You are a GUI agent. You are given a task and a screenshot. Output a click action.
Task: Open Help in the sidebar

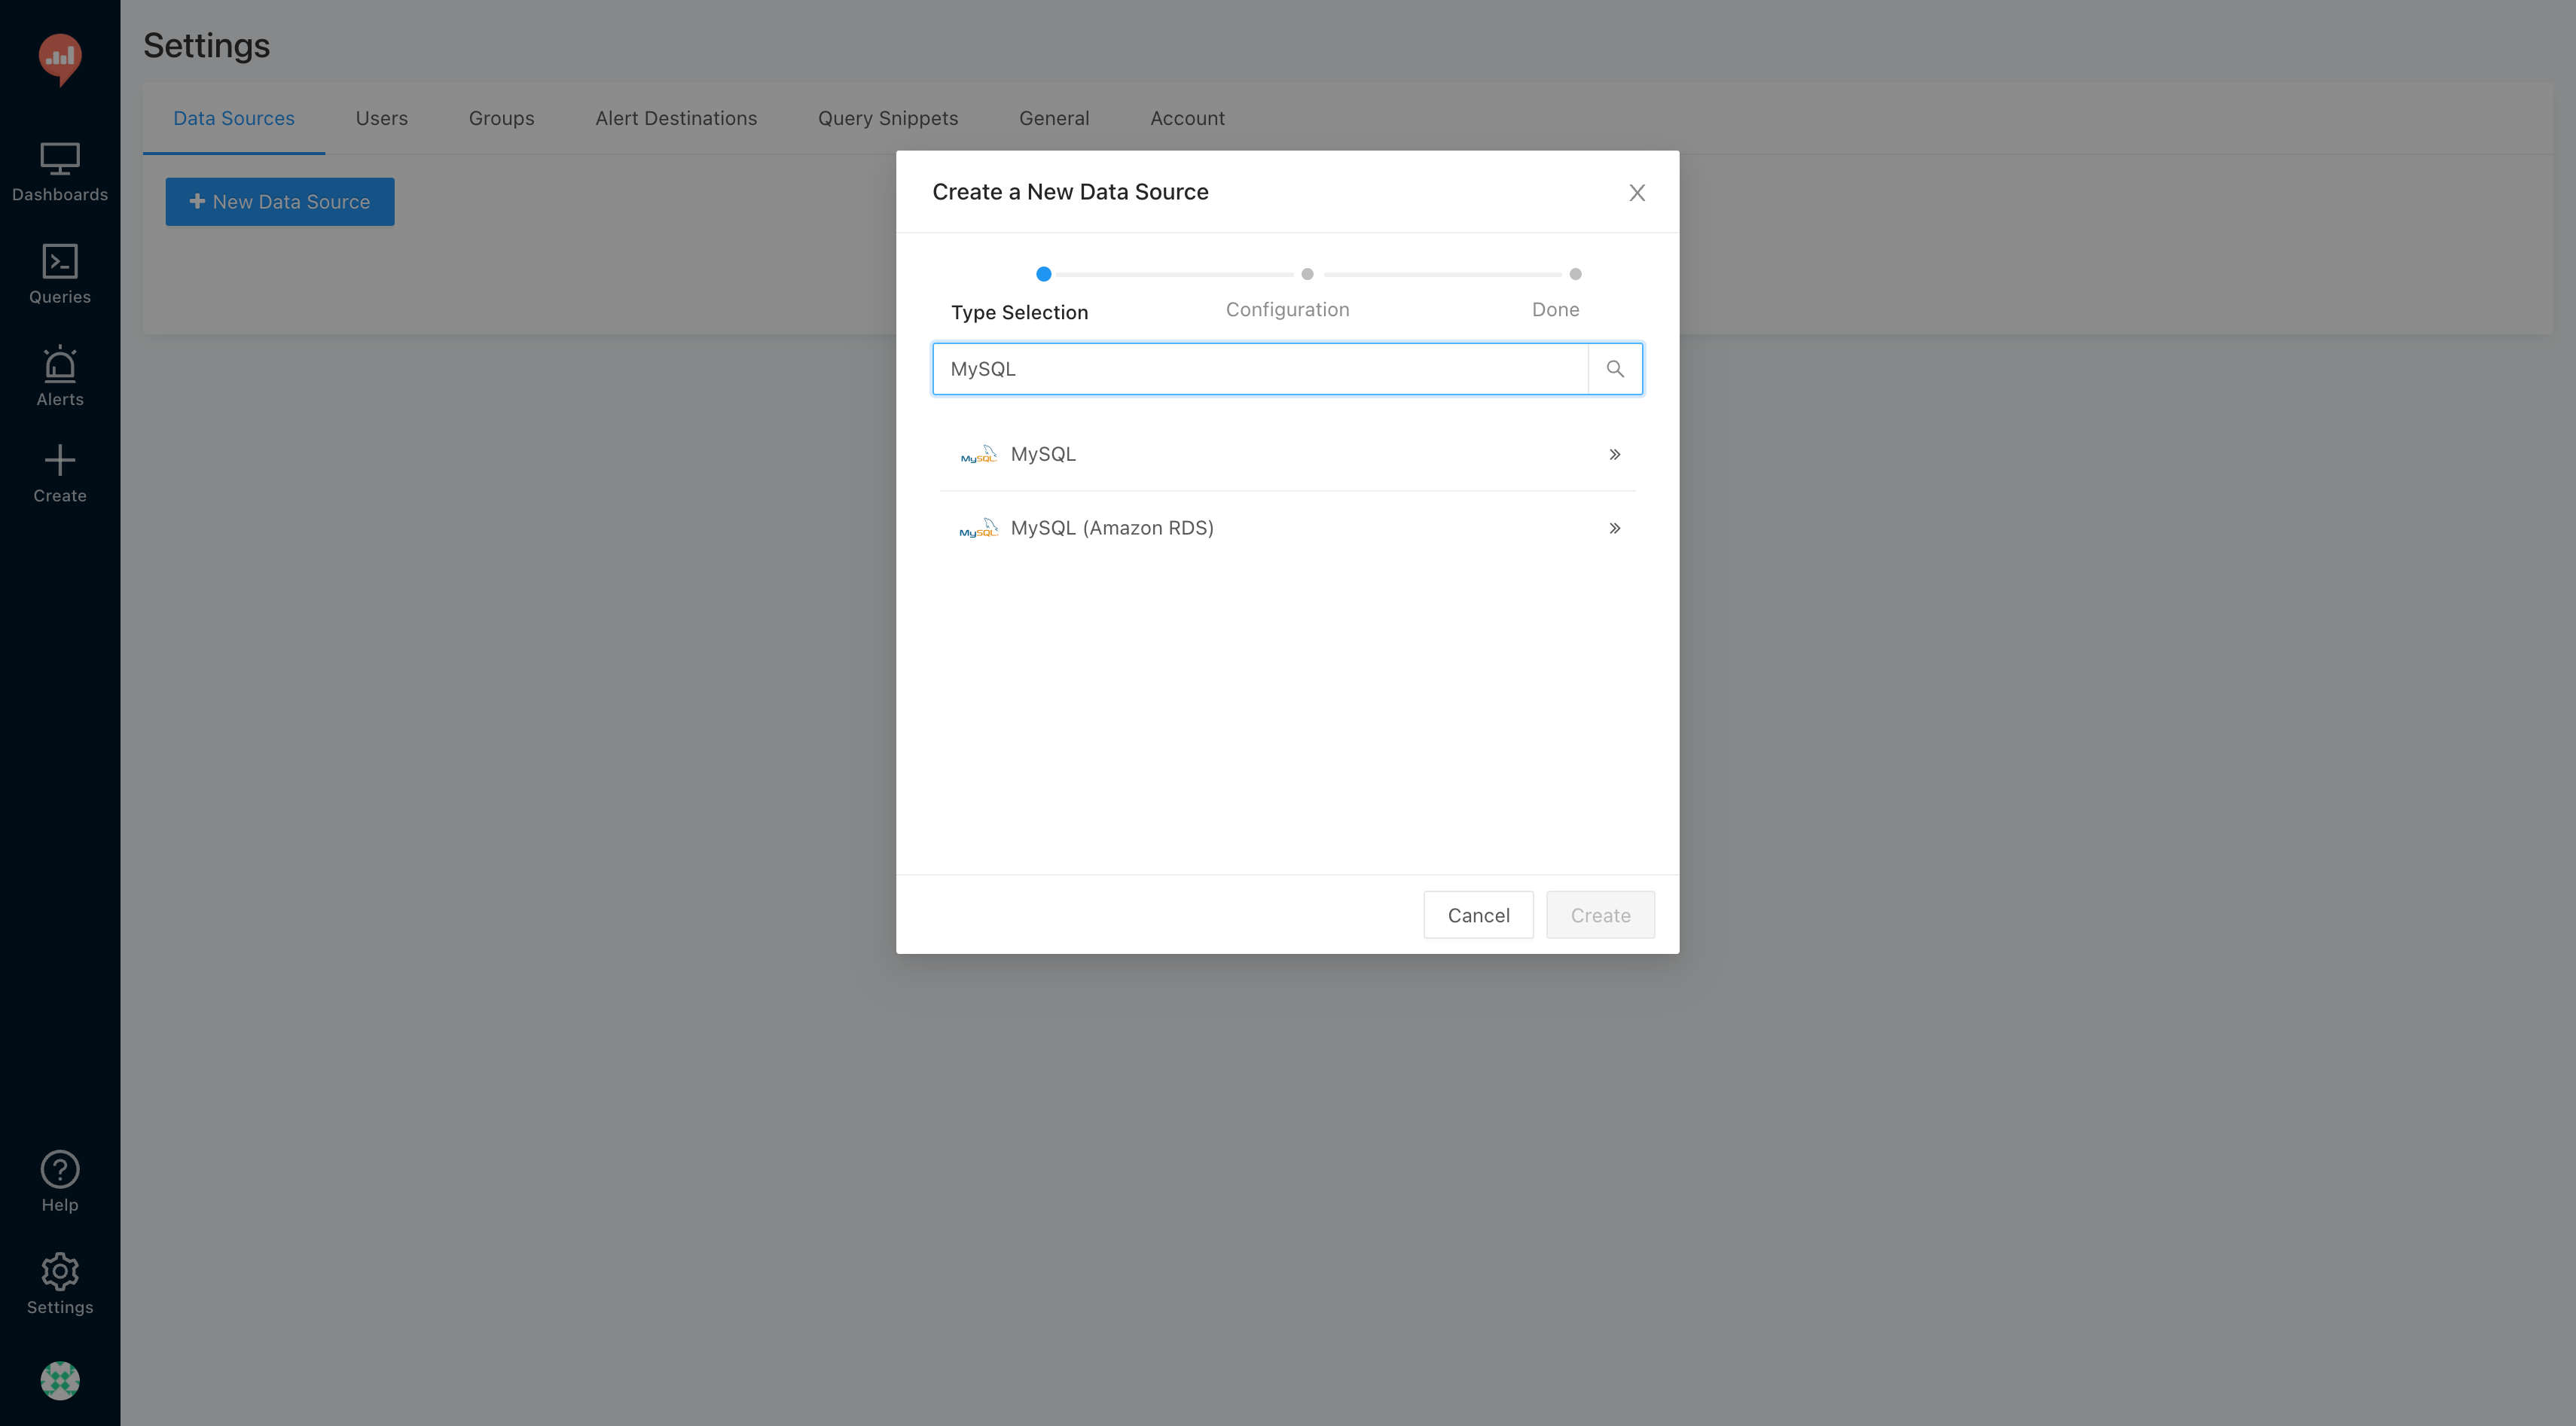coord(60,1181)
